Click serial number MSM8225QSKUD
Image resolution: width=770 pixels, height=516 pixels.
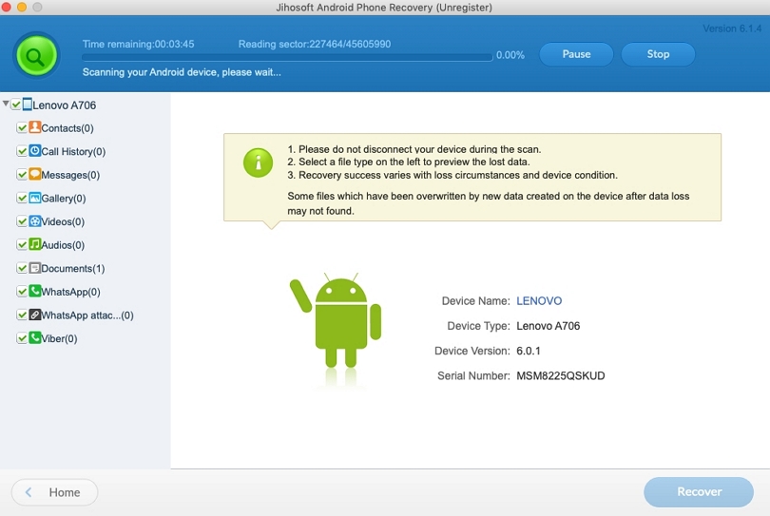tap(560, 375)
